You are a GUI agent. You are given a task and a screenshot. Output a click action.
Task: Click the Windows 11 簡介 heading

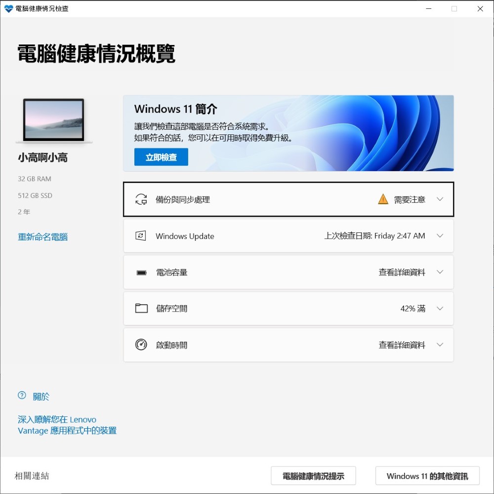(175, 109)
